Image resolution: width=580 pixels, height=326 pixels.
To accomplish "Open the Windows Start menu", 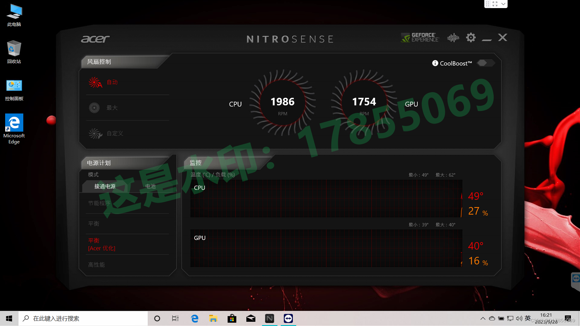I will click(x=9, y=319).
